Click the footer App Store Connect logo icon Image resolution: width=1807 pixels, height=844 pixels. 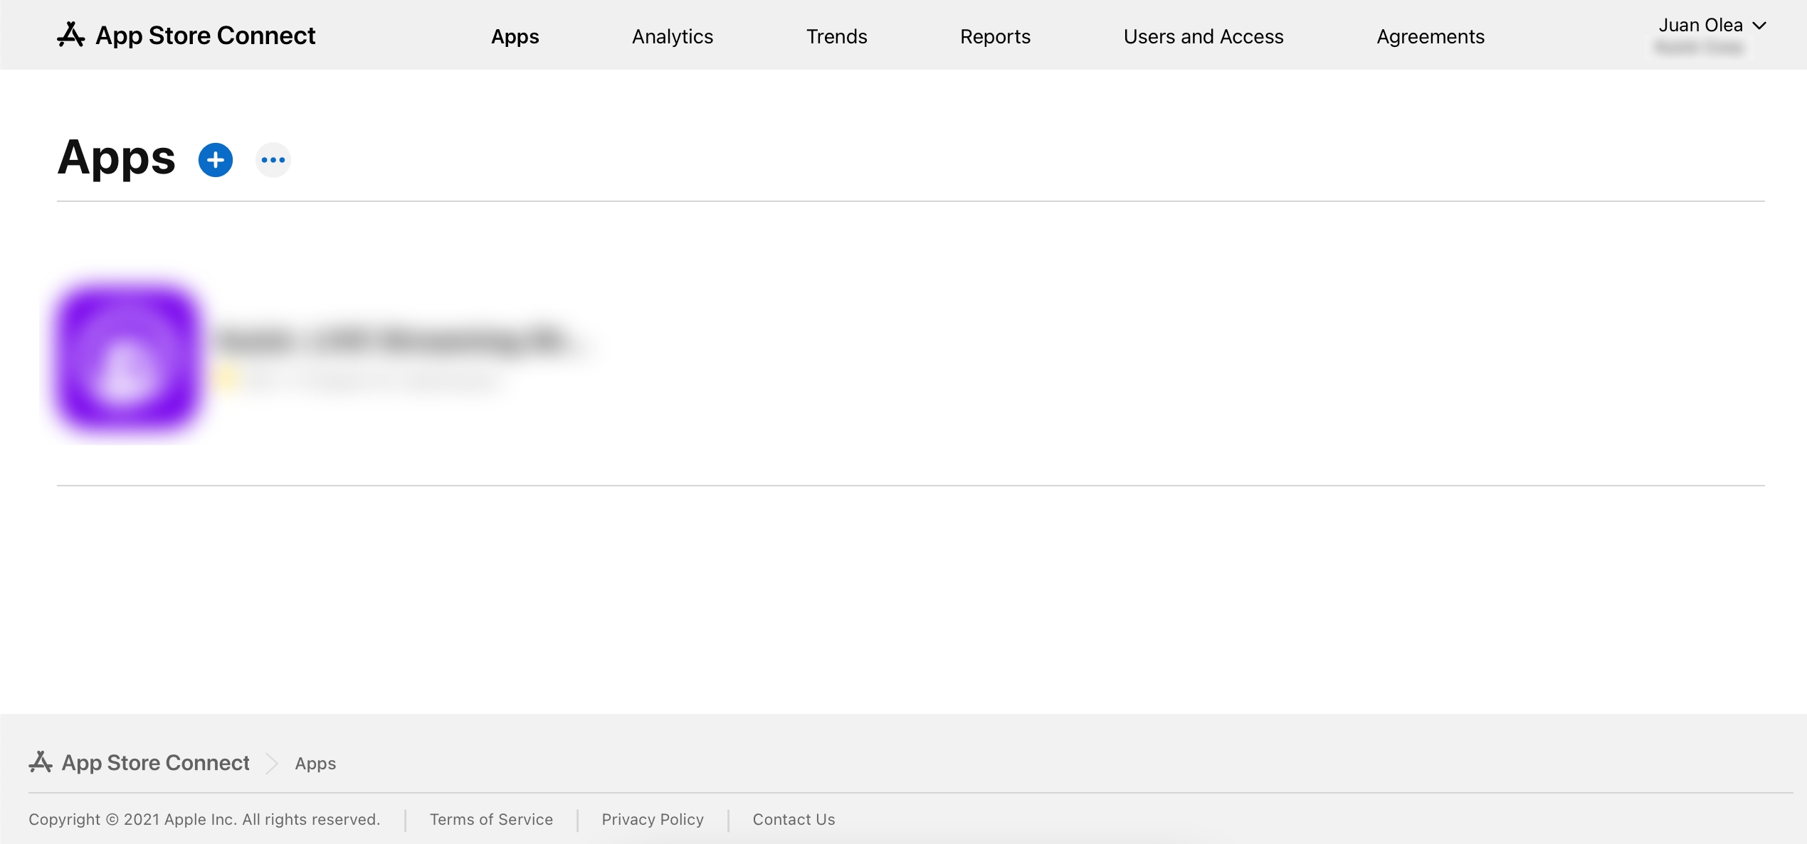click(41, 762)
